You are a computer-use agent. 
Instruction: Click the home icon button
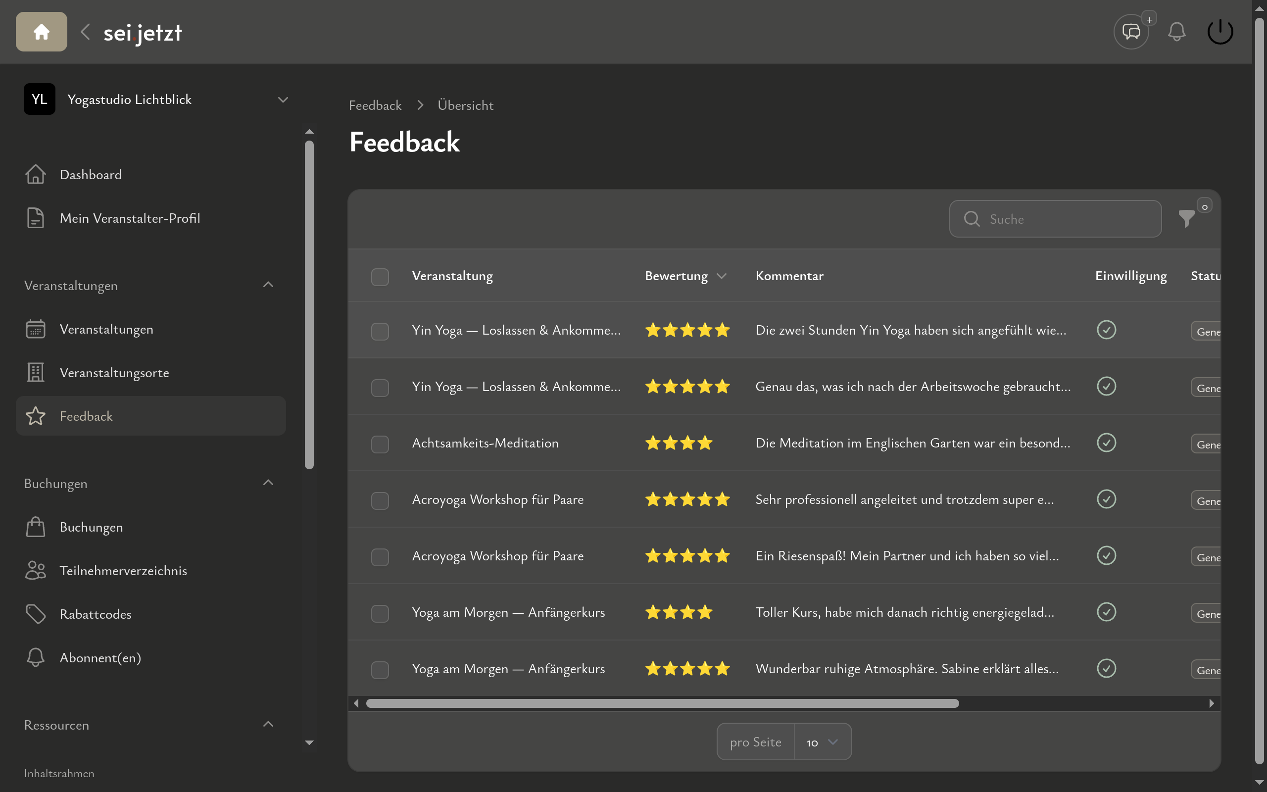42,32
